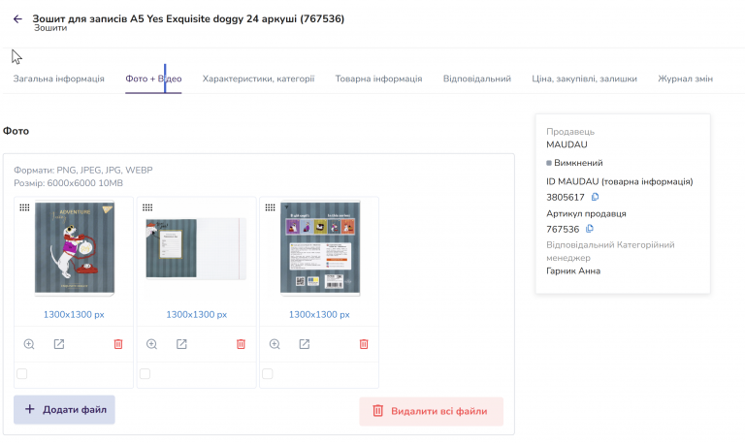Viewport: 745px width, 444px height.
Task: Open thumbnail of opened notebook photo
Action: (x=196, y=248)
